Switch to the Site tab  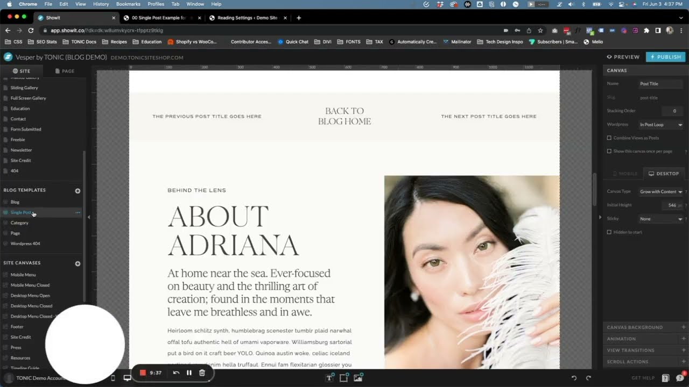pyautogui.click(x=22, y=71)
